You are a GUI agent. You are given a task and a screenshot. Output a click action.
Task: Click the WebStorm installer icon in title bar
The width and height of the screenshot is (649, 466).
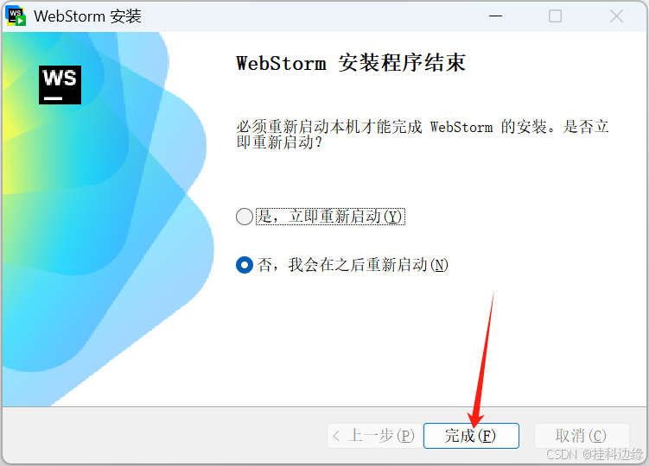(16, 16)
